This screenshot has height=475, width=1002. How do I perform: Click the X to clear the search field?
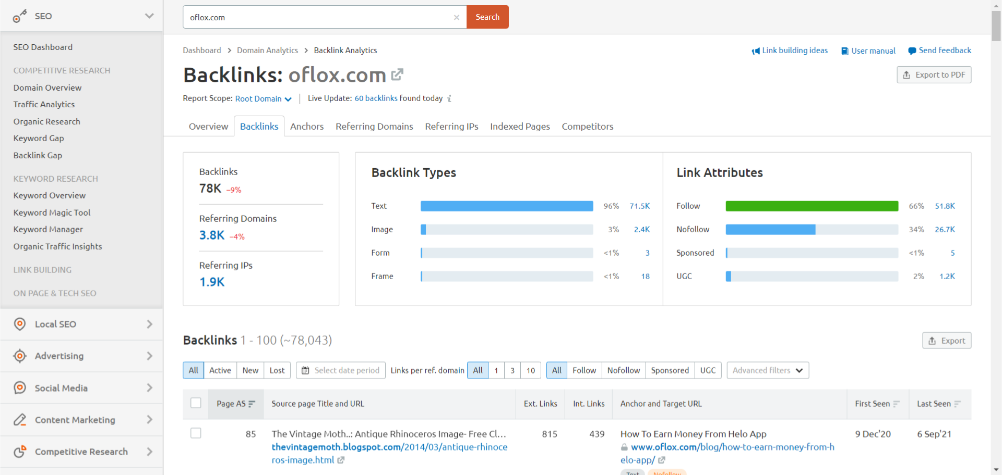[457, 17]
